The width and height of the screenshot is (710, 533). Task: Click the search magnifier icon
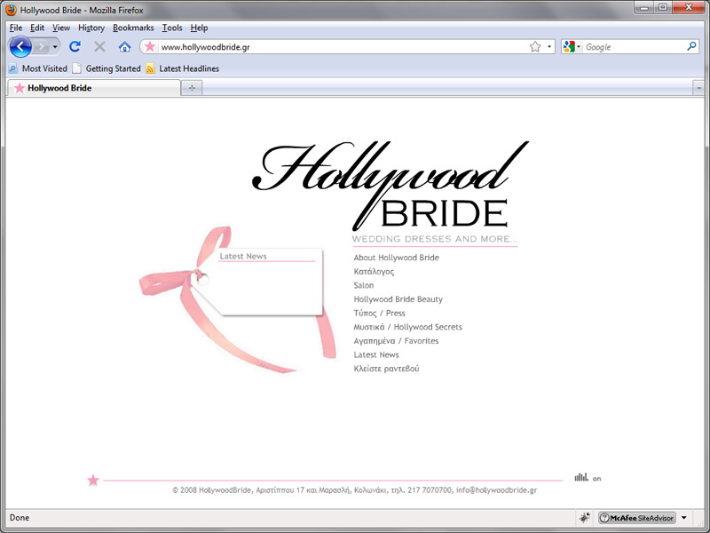[x=691, y=46]
